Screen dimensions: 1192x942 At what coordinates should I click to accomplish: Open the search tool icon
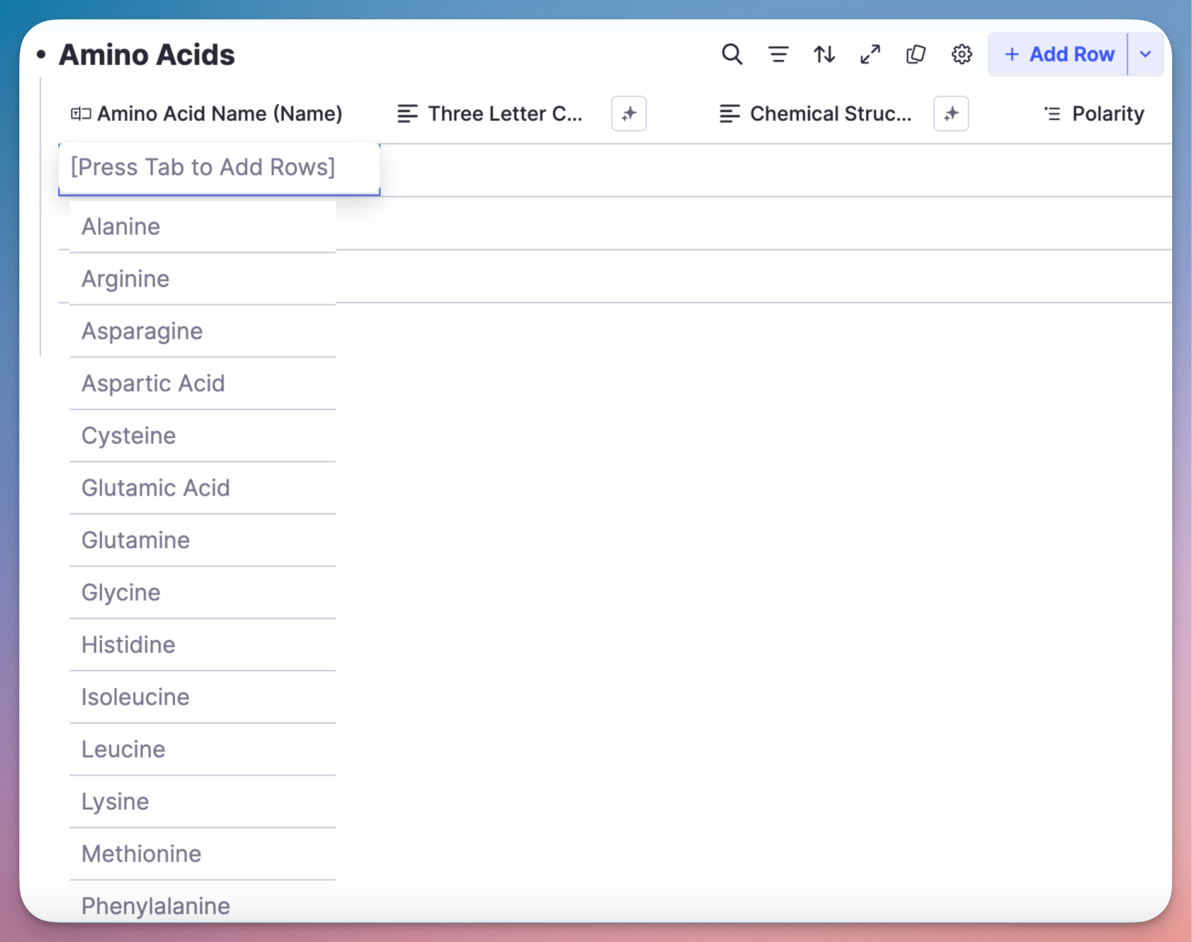coord(731,54)
